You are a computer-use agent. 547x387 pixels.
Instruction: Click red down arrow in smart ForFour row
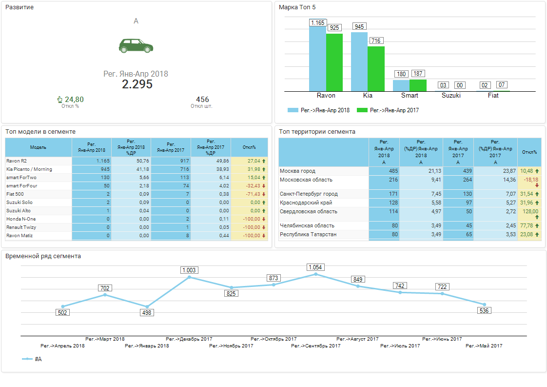264,186
